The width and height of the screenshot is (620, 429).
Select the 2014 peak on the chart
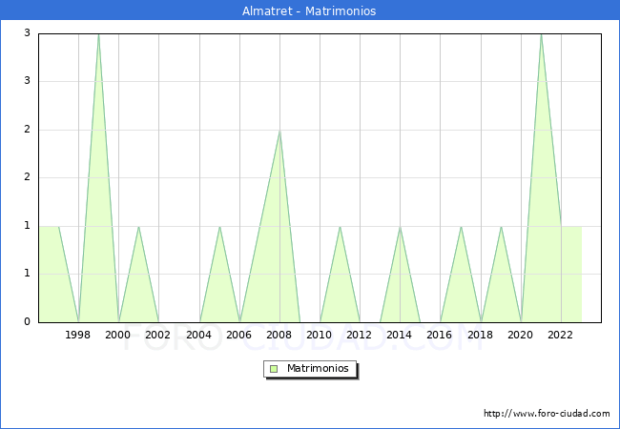click(x=400, y=227)
